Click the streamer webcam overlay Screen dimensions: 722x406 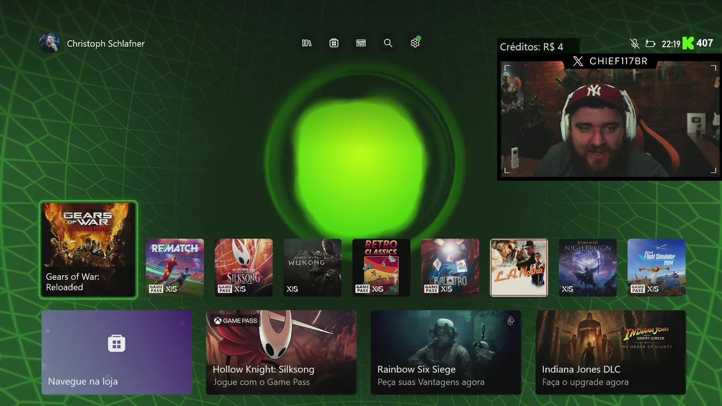(x=609, y=118)
